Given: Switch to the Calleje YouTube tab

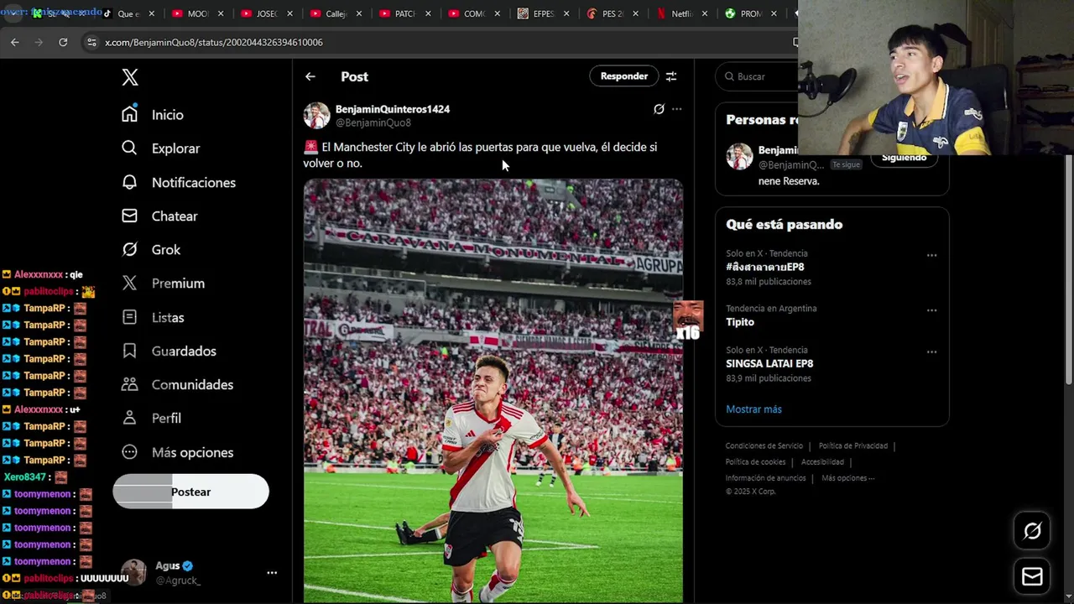Looking at the screenshot, I should (329, 13).
